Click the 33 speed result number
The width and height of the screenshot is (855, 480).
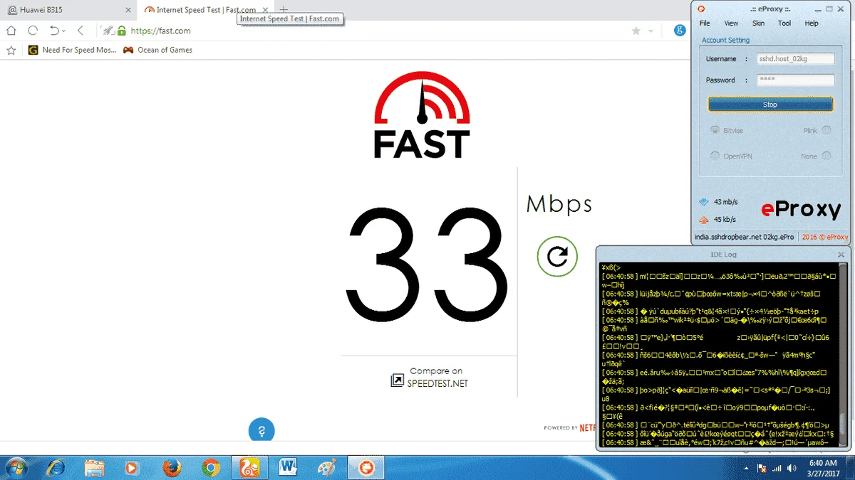[x=428, y=263]
